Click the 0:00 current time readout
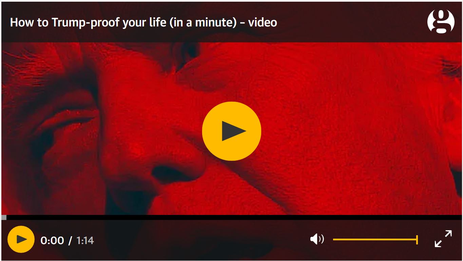Image resolution: width=463 pixels, height=261 pixels. point(52,240)
